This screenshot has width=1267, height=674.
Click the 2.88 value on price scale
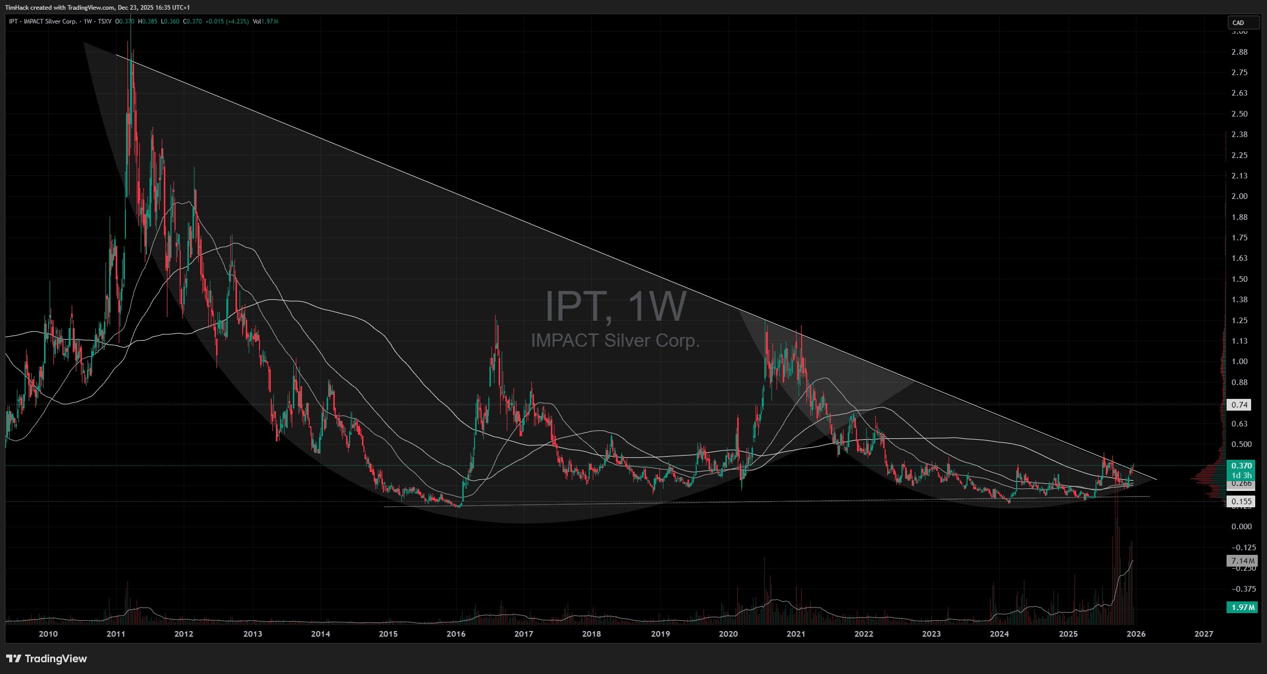point(1239,52)
